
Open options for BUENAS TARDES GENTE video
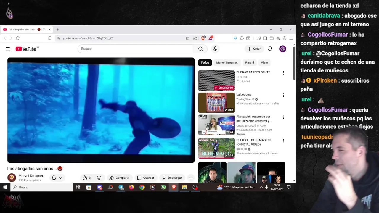283,73
